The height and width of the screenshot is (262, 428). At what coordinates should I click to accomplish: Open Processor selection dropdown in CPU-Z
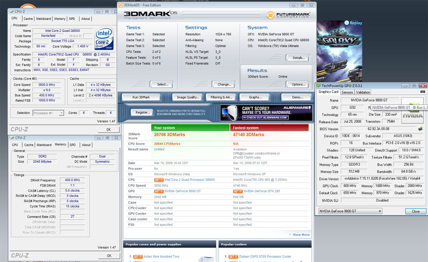(48, 113)
